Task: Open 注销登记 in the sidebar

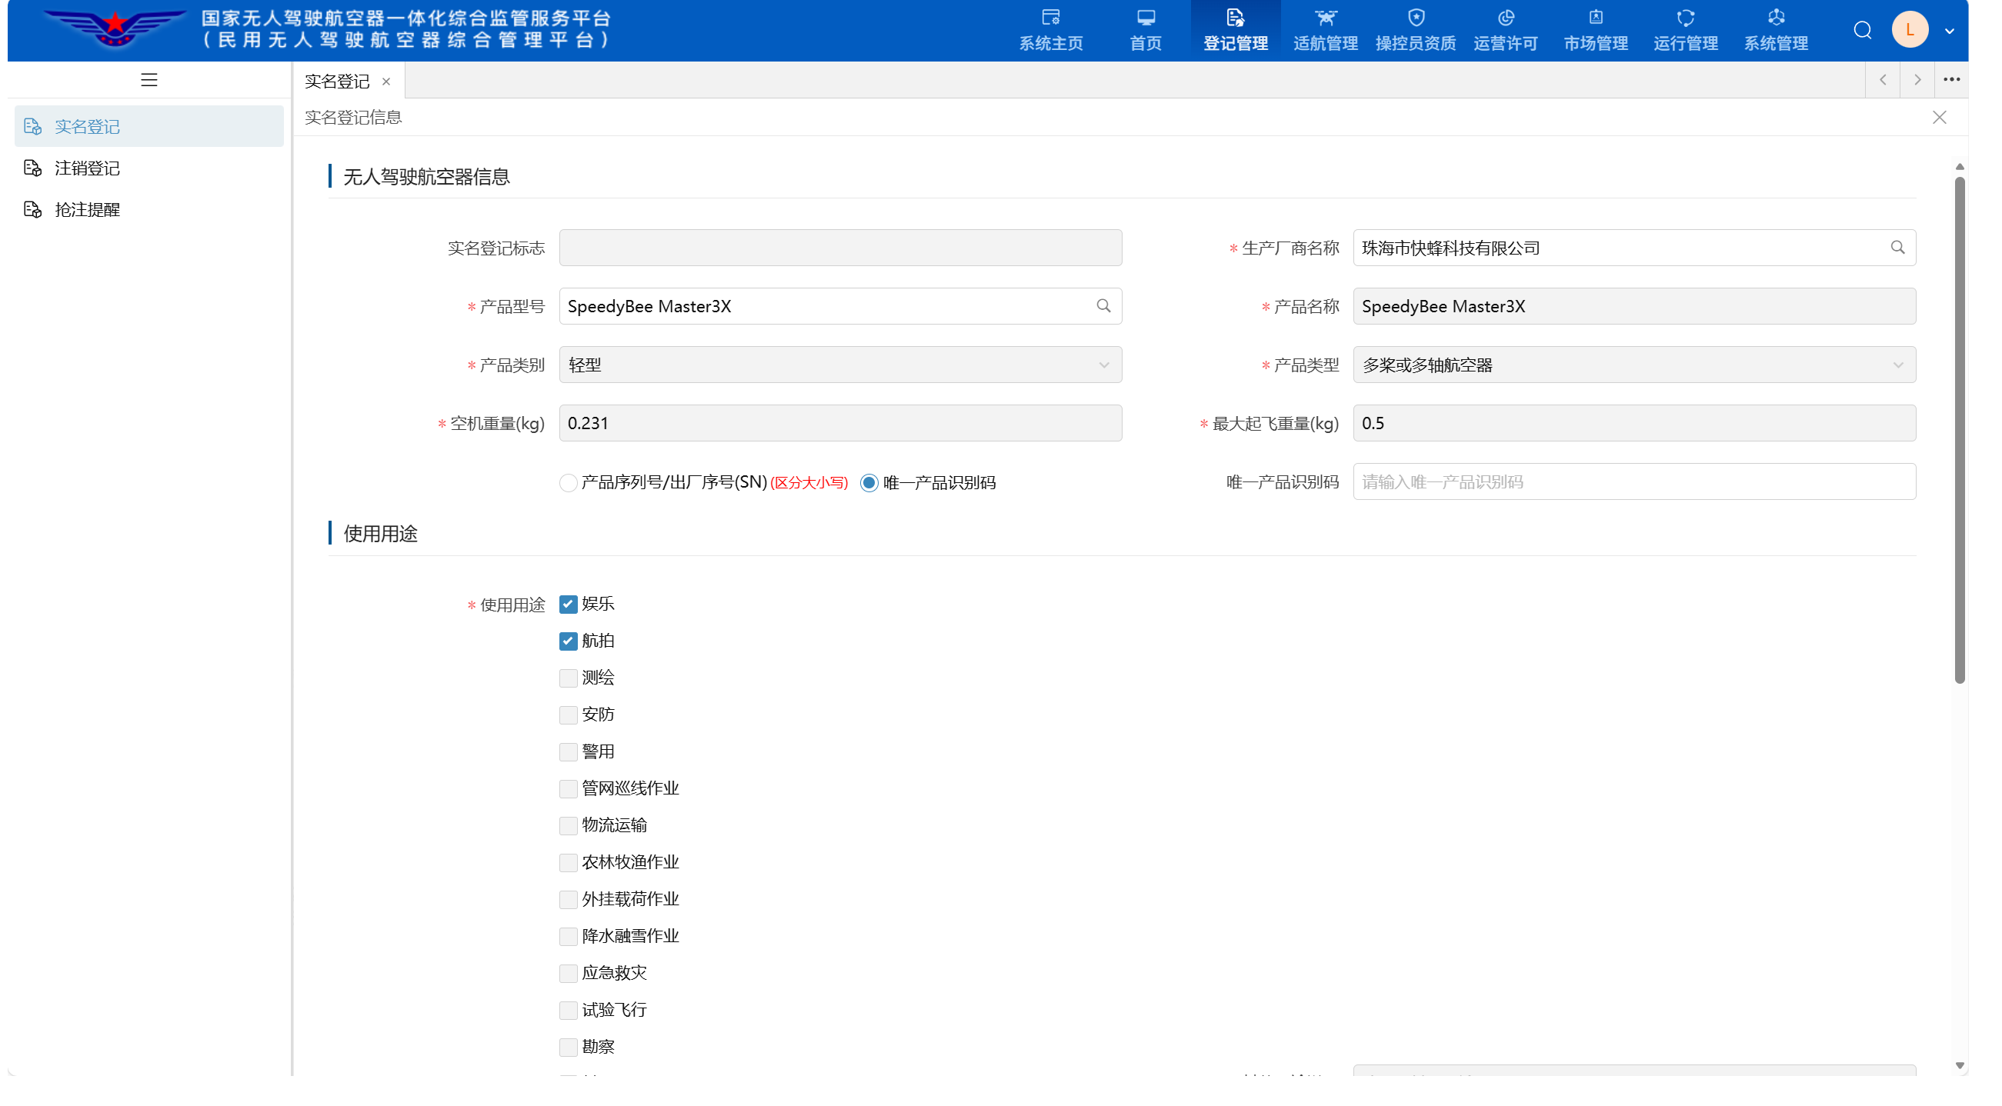Action: (87, 168)
